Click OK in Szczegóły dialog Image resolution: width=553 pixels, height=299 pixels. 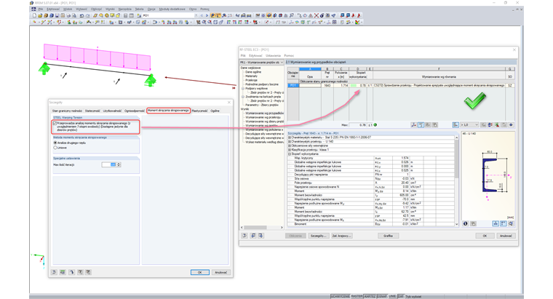coord(199,272)
